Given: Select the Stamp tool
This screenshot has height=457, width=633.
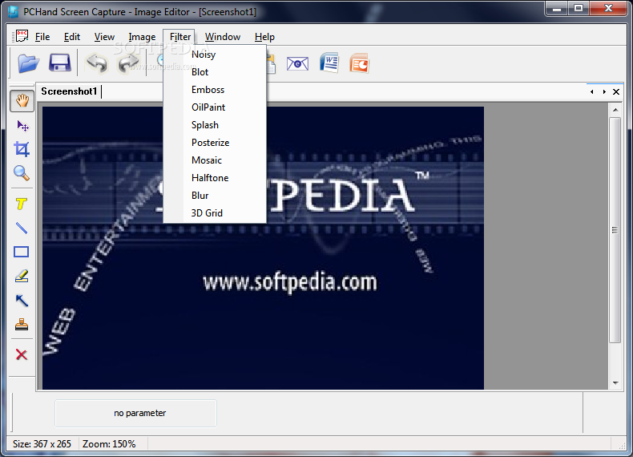Looking at the screenshot, I should pos(22,325).
